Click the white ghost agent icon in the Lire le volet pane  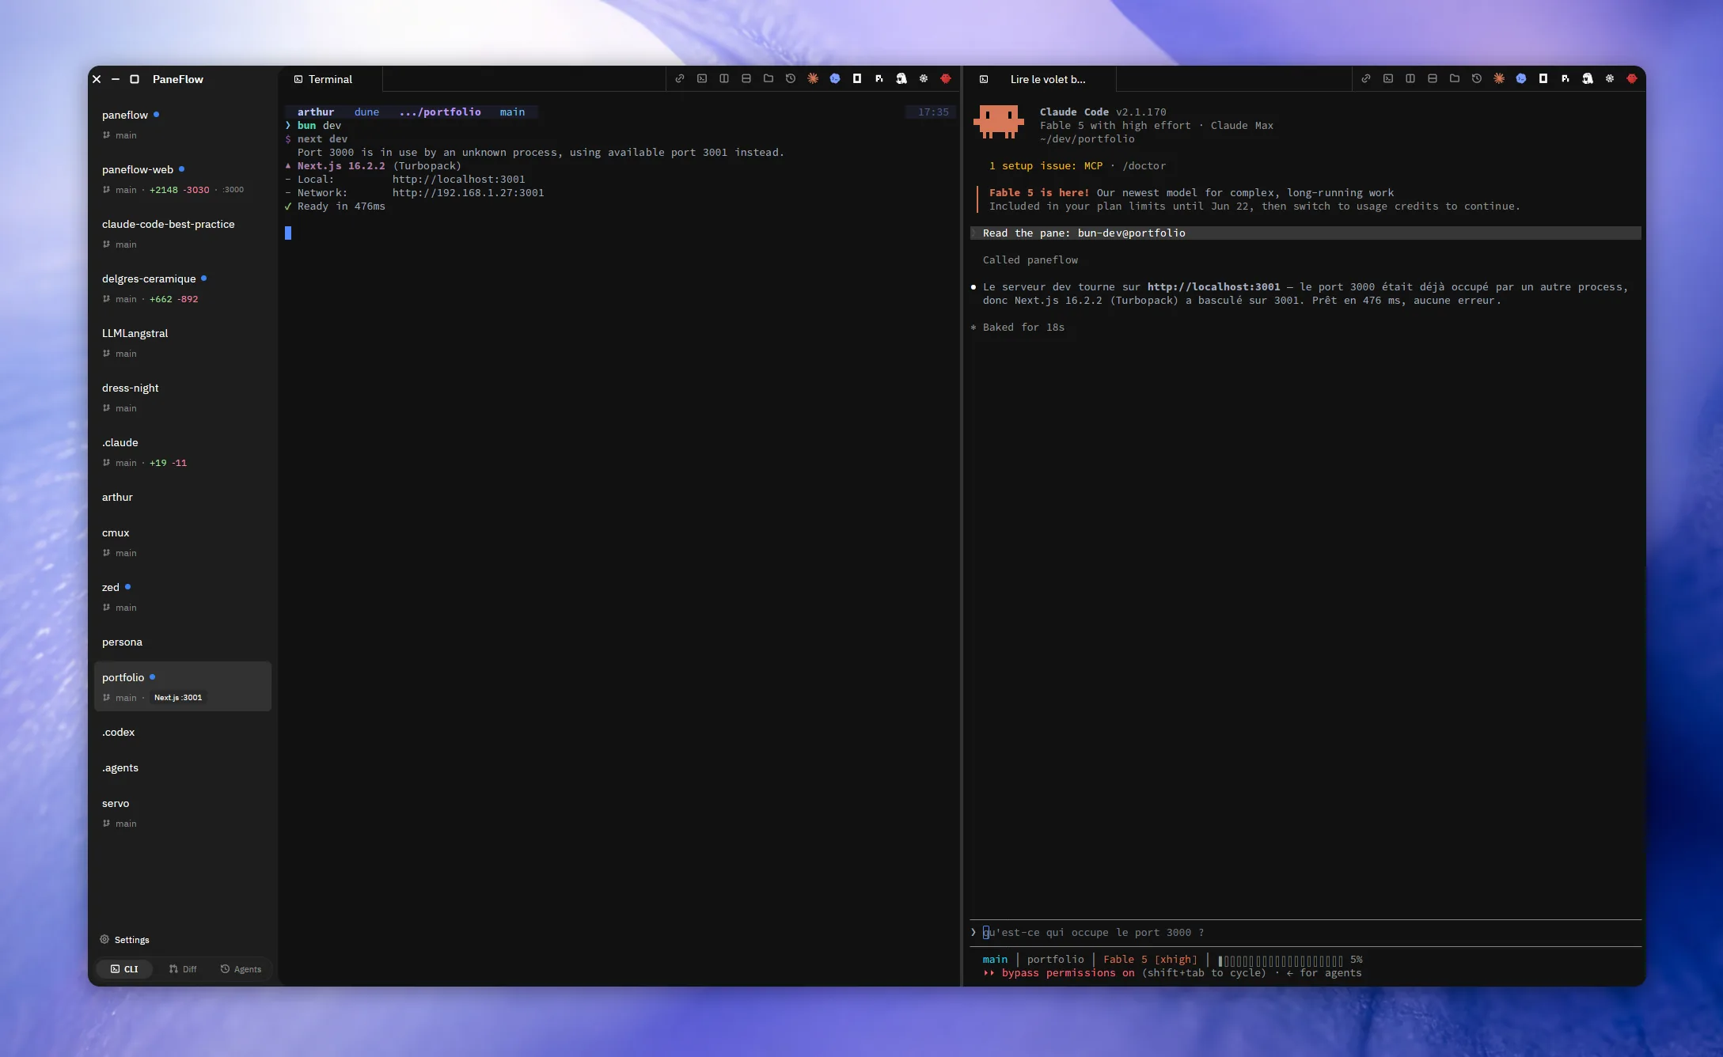click(1587, 79)
